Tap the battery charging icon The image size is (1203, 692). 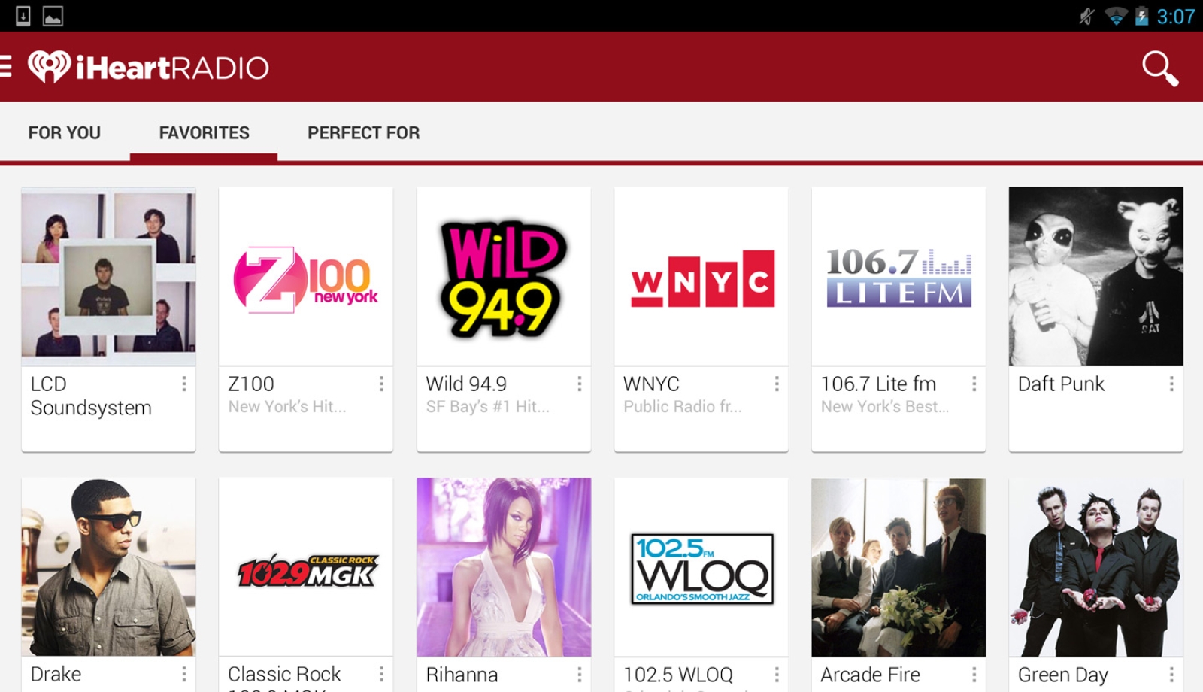pyautogui.click(x=1141, y=16)
